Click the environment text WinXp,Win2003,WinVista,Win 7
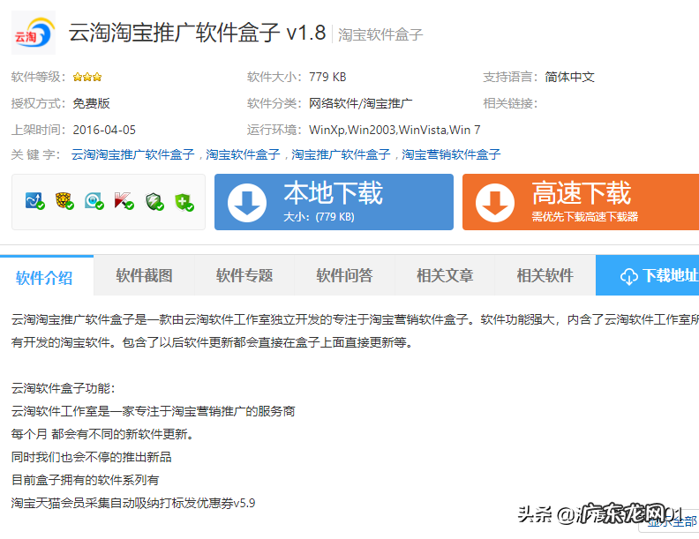Image resolution: width=699 pixels, height=539 pixels. [x=395, y=130]
